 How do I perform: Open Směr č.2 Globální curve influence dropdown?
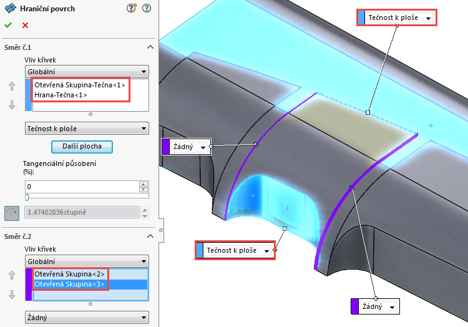pyautogui.click(x=87, y=261)
